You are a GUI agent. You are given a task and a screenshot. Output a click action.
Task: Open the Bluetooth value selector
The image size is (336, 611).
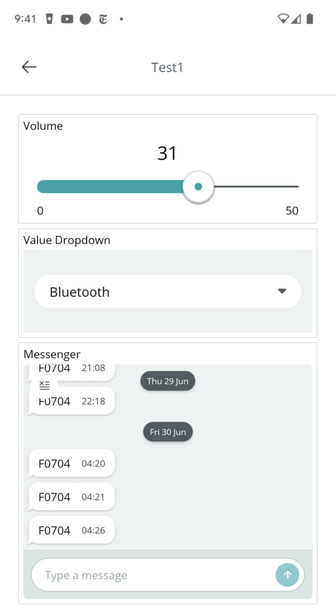[x=167, y=291]
